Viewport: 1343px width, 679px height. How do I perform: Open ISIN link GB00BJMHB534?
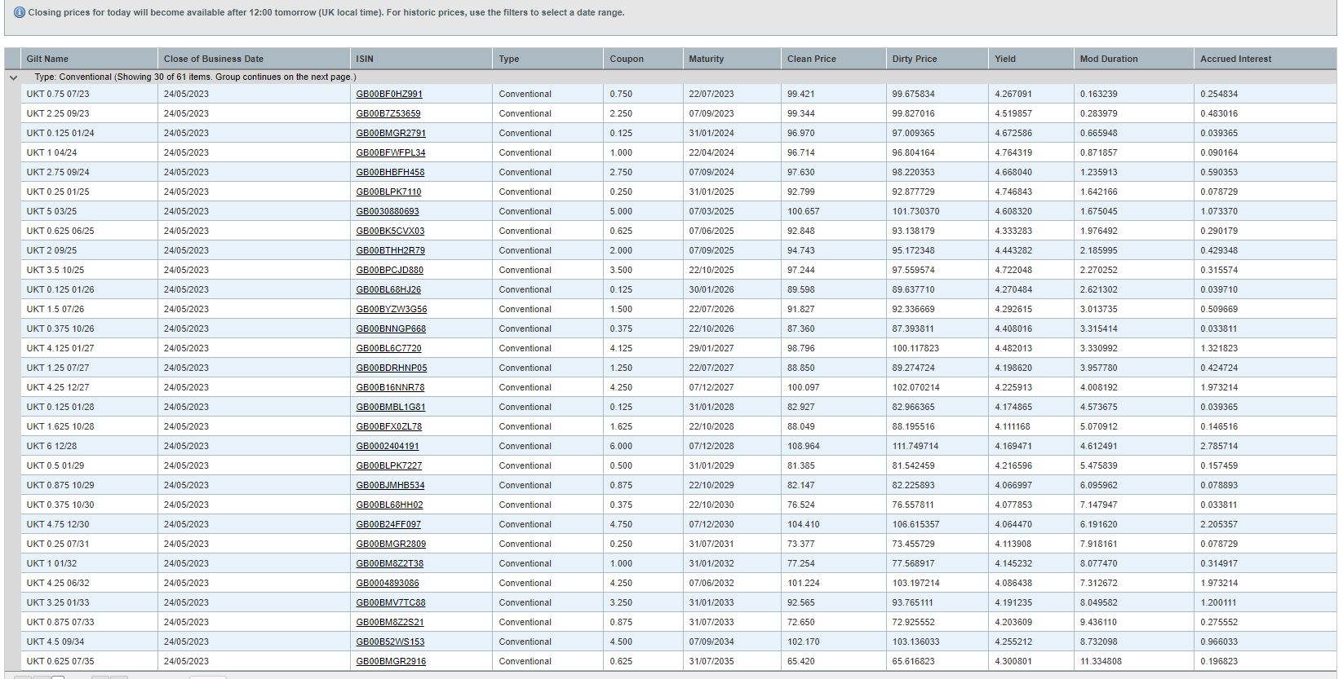tap(390, 485)
